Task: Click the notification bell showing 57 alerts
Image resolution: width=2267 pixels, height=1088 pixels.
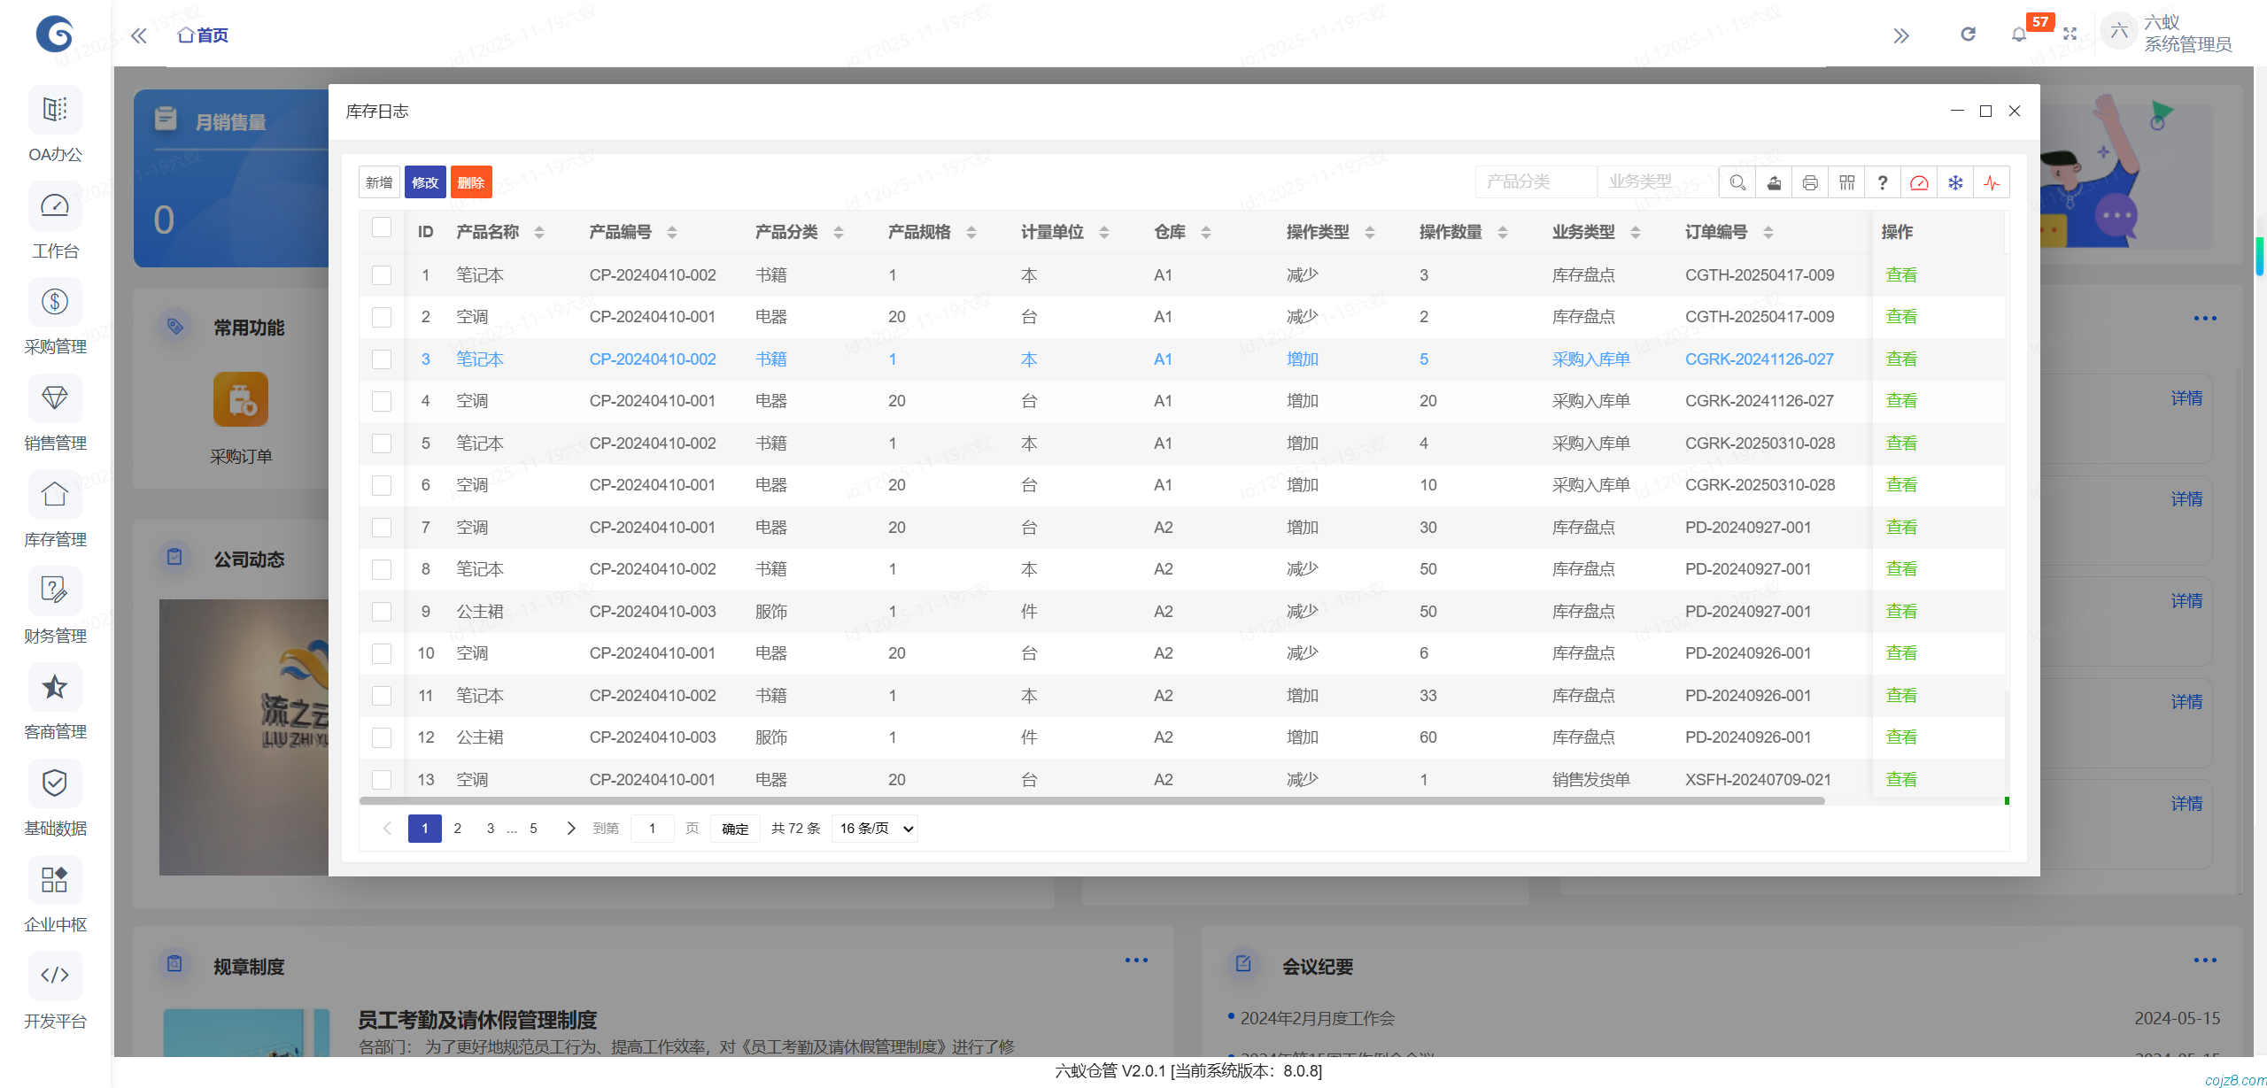Action: [2019, 34]
